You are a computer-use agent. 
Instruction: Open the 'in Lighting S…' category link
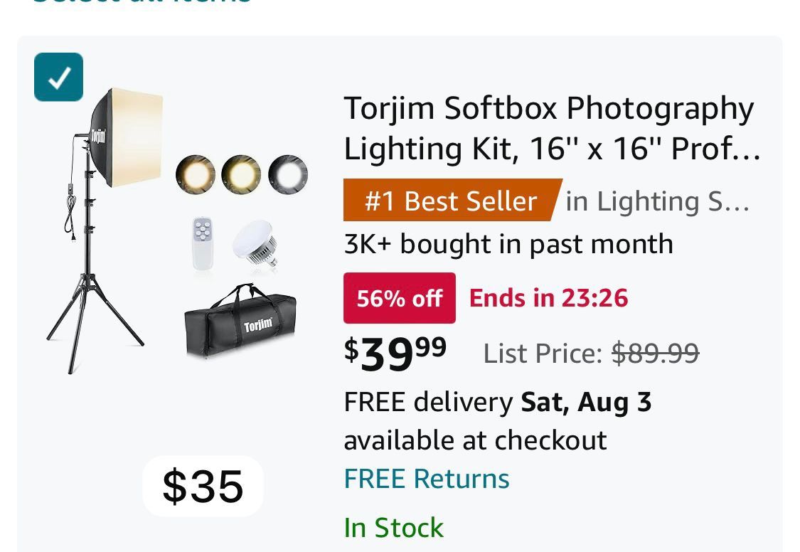click(658, 201)
